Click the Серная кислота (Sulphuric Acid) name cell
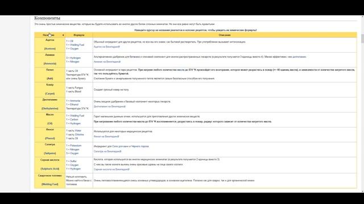The height and width of the screenshot is (204, 364). tap(49, 165)
